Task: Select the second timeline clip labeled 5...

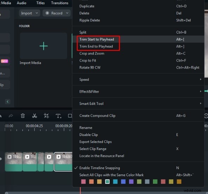Action: coord(30,162)
